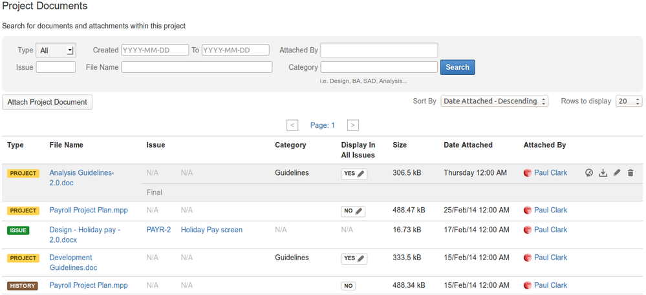646x295 pixels.
Task: Open Paul Clark link in HISTORY row
Action: 550,285
